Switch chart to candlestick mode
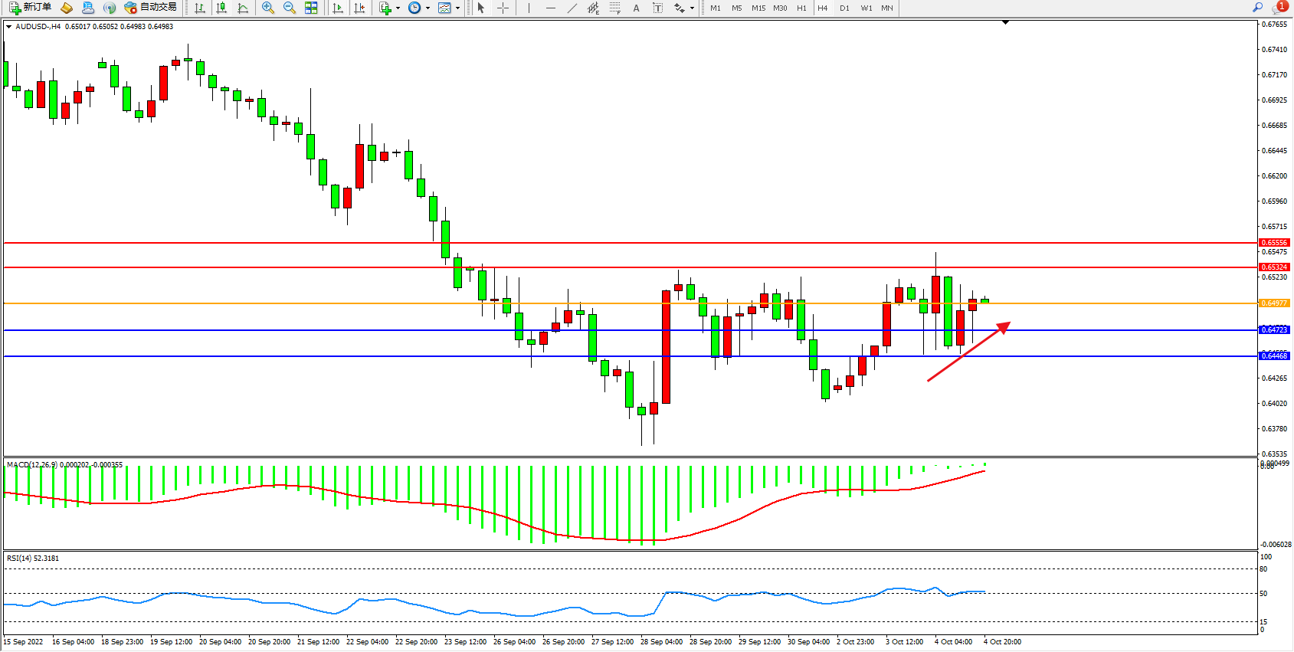The width and height of the screenshot is (1294, 652). 221,8
